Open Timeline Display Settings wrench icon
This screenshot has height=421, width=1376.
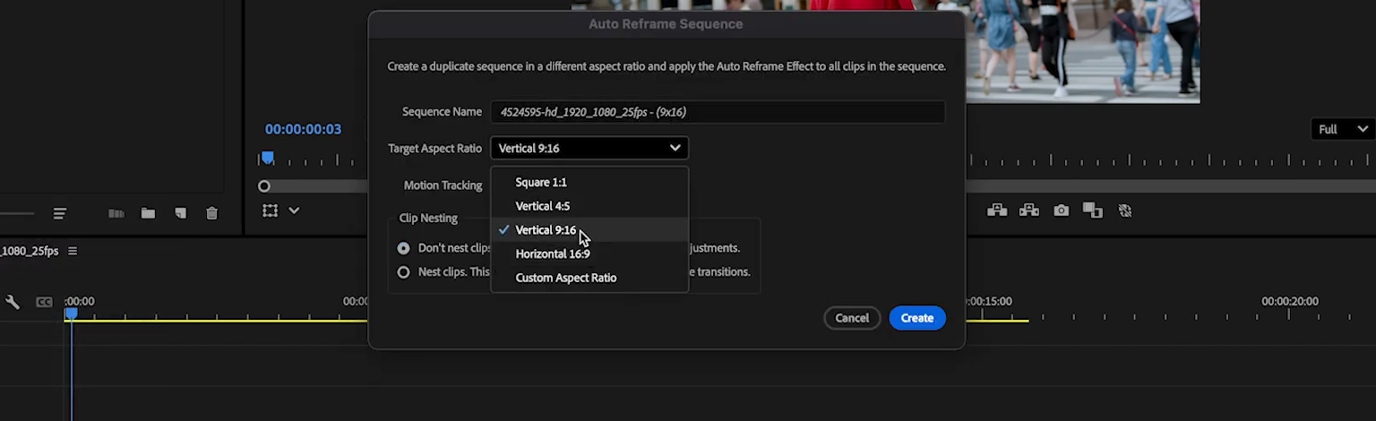tap(13, 302)
